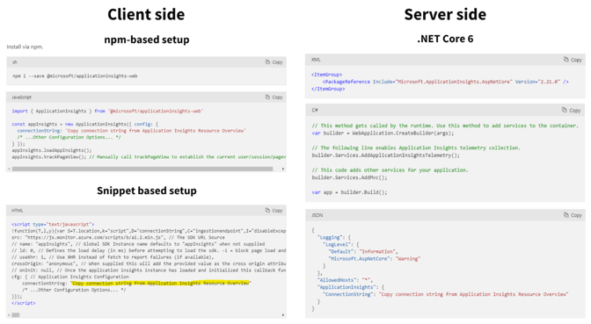Viewport: 591px width, 324px height.
Task: Click the '<script type="text/javascript">' opening tag
Action: click(53, 224)
